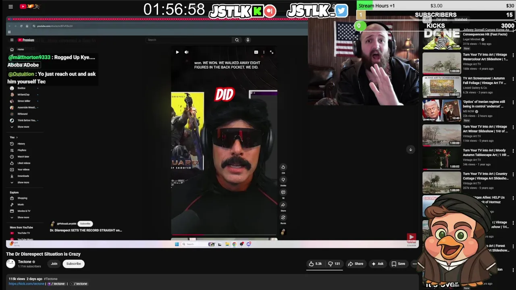This screenshot has height=290, width=516.
Task: Click the voice search microphone icon
Action: (248, 40)
